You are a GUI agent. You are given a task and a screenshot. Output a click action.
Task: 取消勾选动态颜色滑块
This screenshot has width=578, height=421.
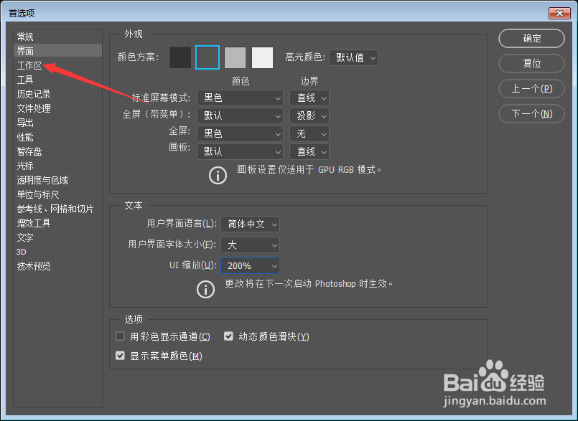click(228, 336)
